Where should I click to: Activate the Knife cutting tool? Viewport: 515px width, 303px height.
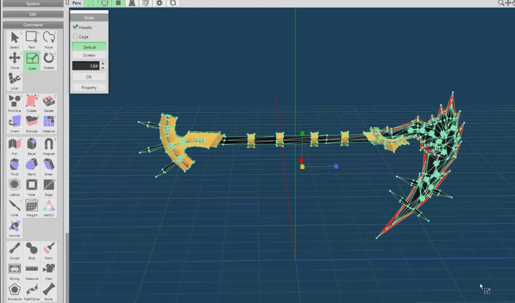pos(14,208)
